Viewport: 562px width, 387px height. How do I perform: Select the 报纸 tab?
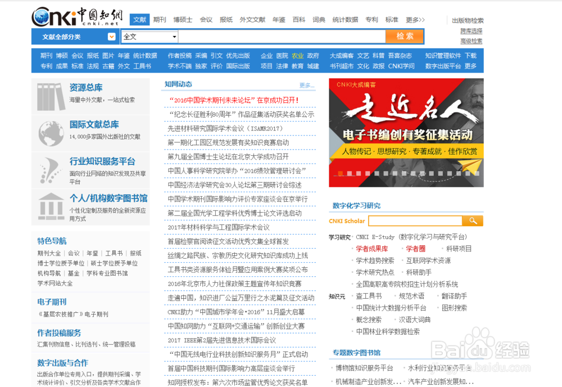[226, 20]
